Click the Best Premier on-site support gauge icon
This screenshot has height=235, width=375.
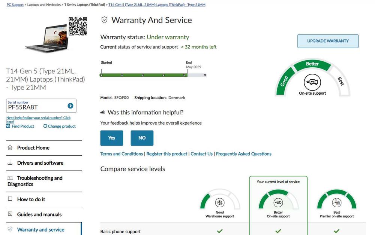pyautogui.click(x=337, y=202)
